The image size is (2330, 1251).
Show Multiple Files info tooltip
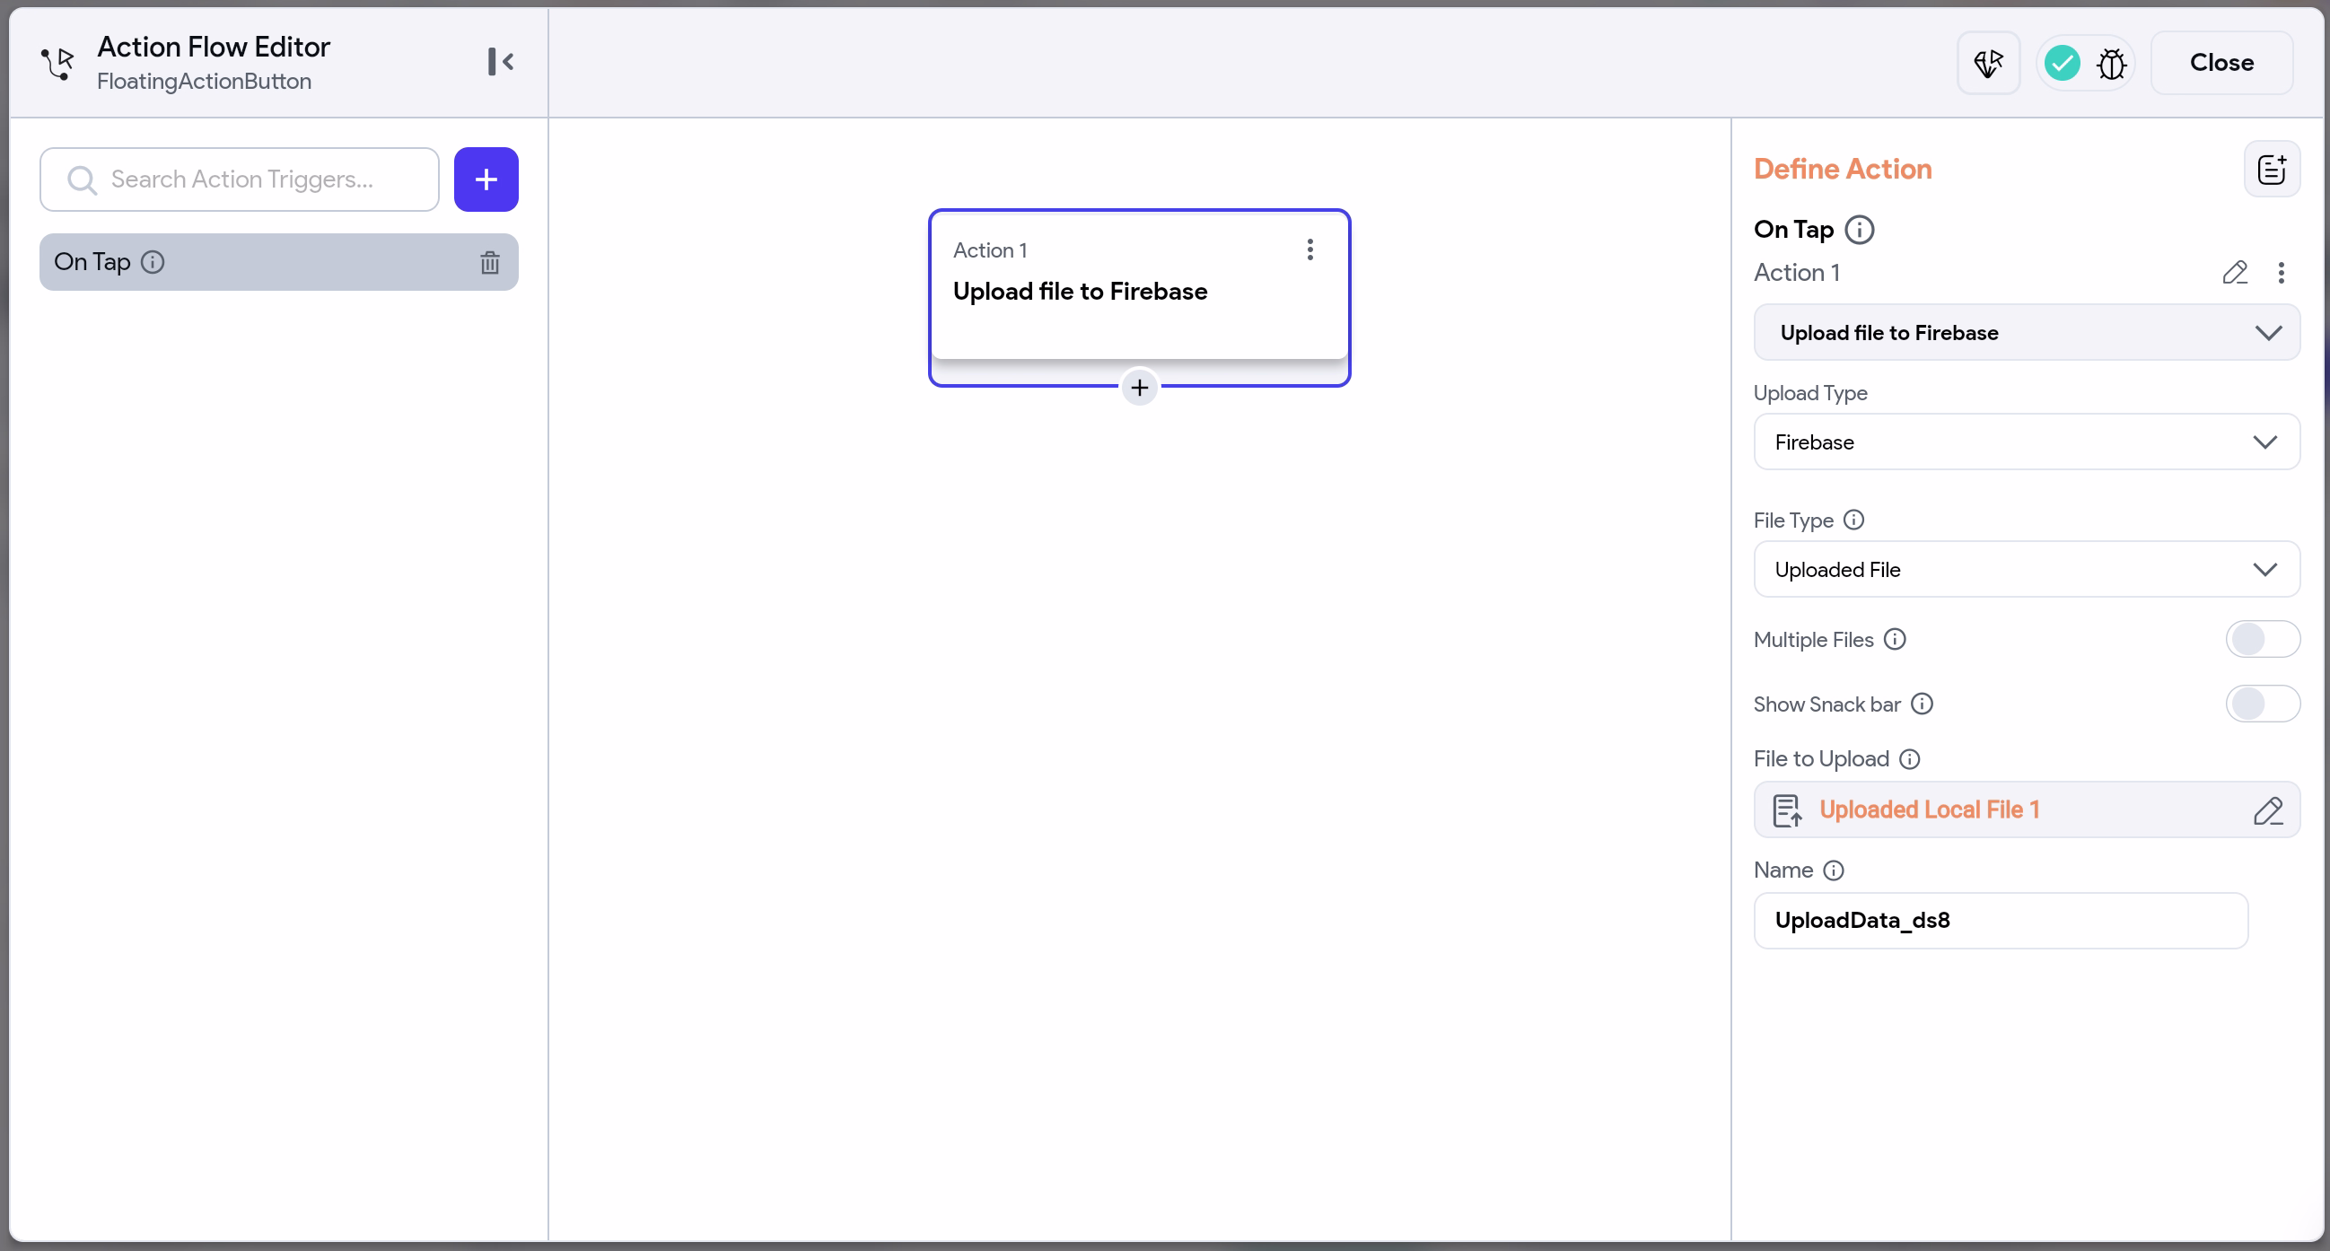coord(1895,640)
